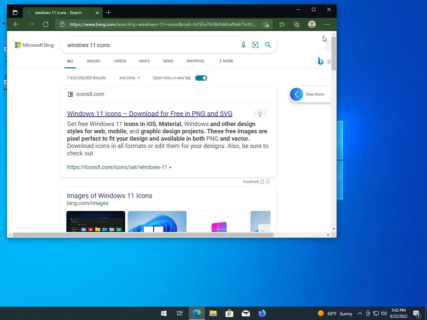Open a new browser tab

tap(108, 13)
